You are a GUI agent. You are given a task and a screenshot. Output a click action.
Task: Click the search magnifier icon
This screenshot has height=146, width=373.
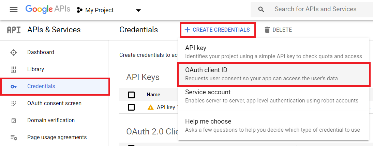point(261,10)
